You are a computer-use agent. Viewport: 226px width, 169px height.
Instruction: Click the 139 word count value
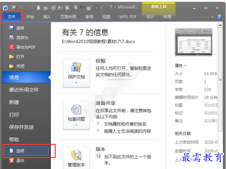click(207, 90)
